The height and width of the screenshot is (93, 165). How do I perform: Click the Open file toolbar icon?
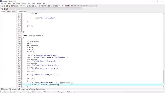pos(5,6)
